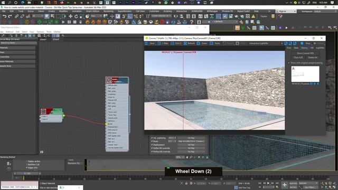Screen dimensions: 338x190
Task: Toggle the 3D Snaps icon
Action: [124, 16]
